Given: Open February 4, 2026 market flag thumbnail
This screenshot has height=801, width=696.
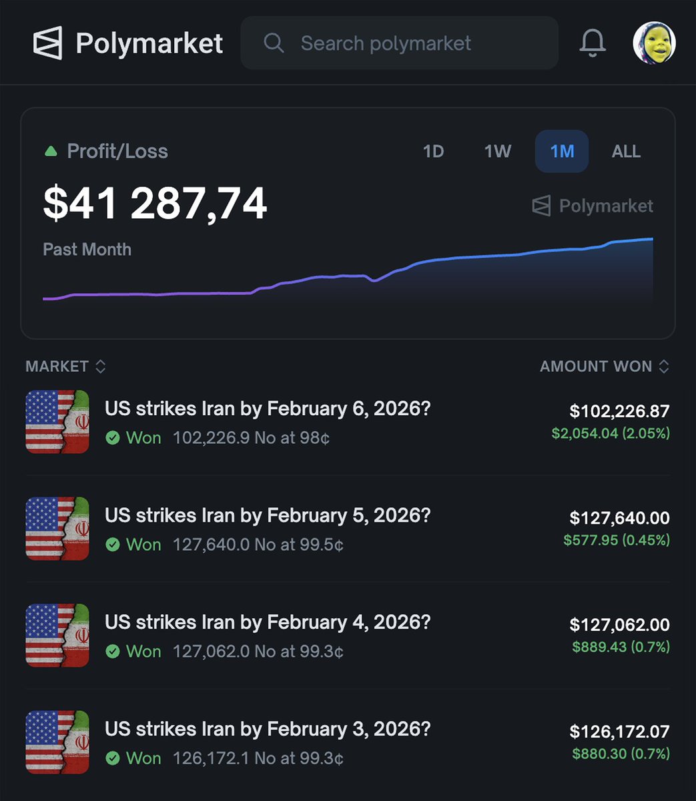Looking at the screenshot, I should pos(57,635).
